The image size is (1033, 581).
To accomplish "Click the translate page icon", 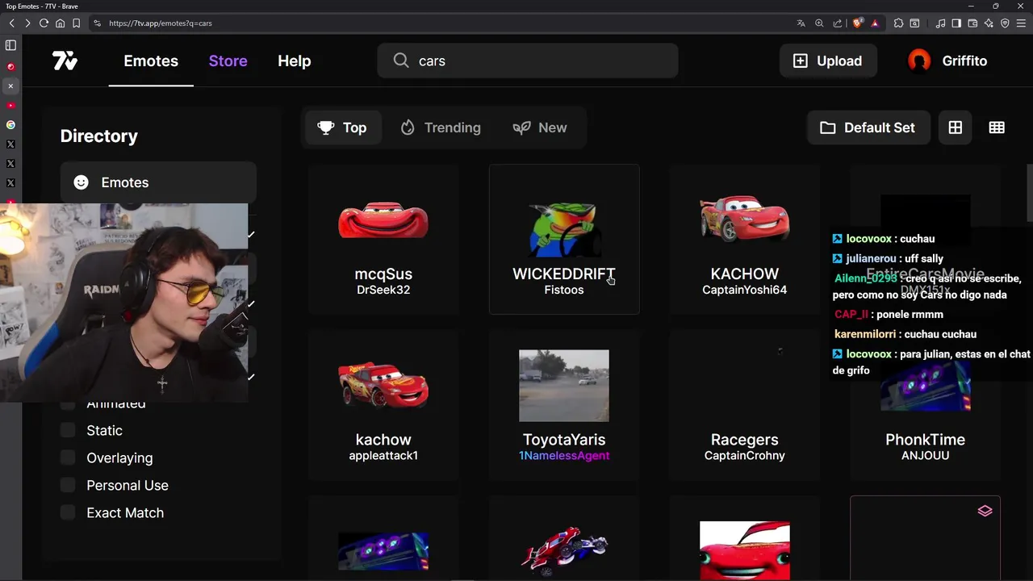I will (x=801, y=23).
